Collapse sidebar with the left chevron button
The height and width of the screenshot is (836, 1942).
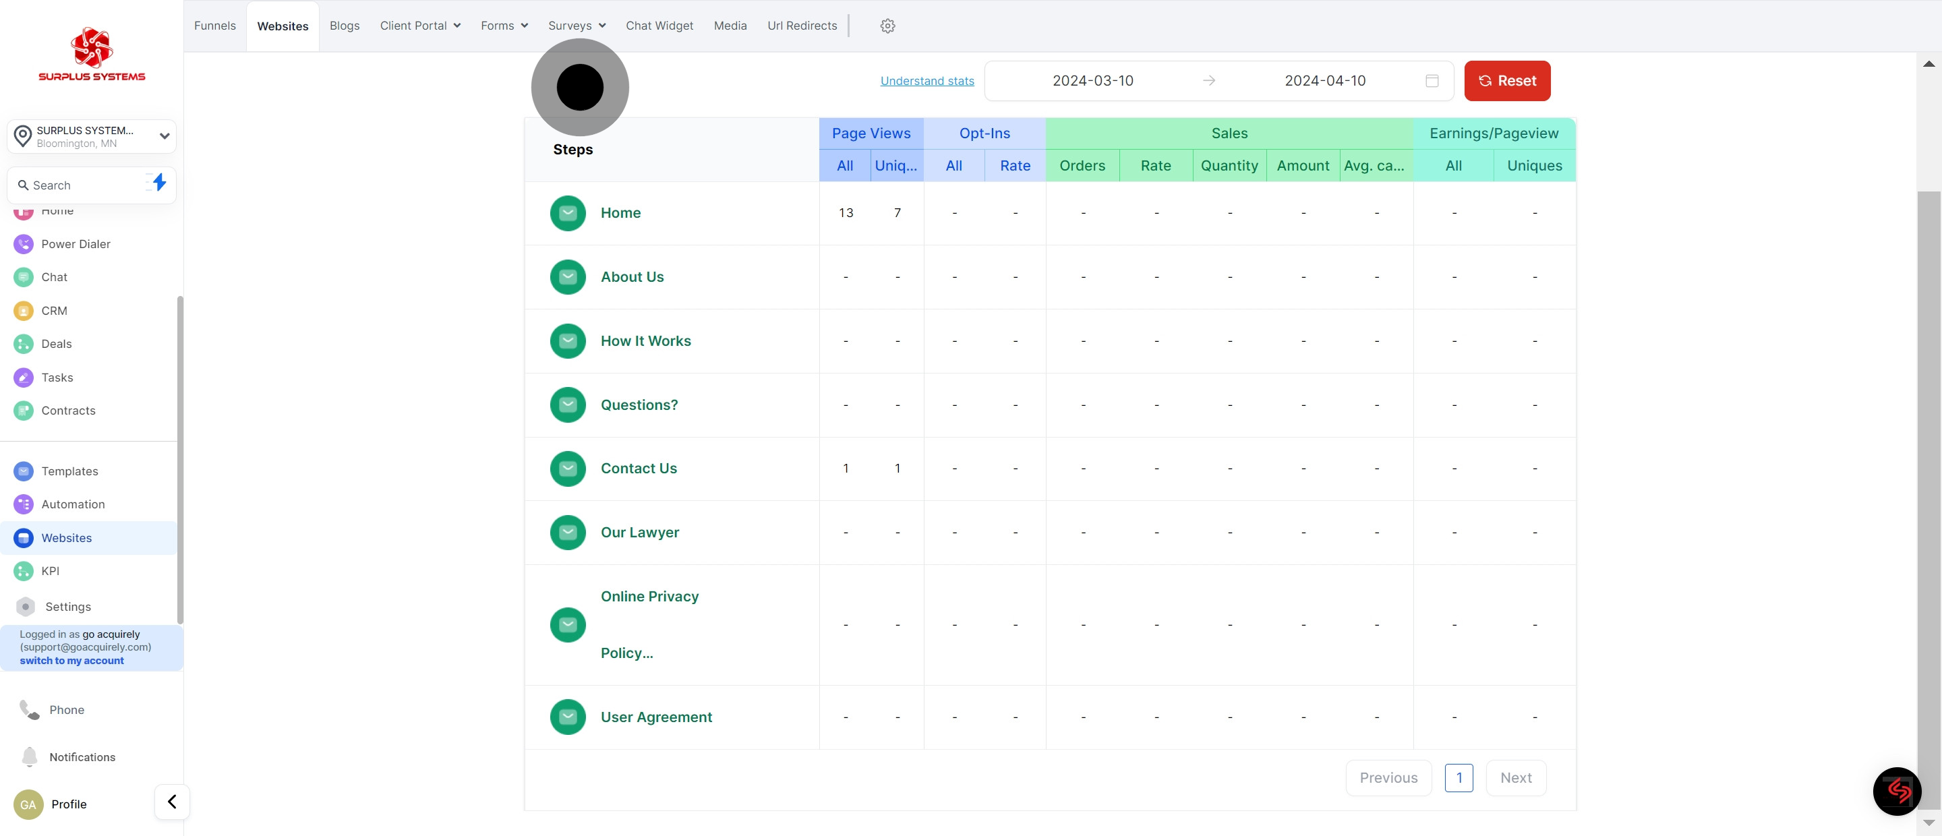[172, 802]
